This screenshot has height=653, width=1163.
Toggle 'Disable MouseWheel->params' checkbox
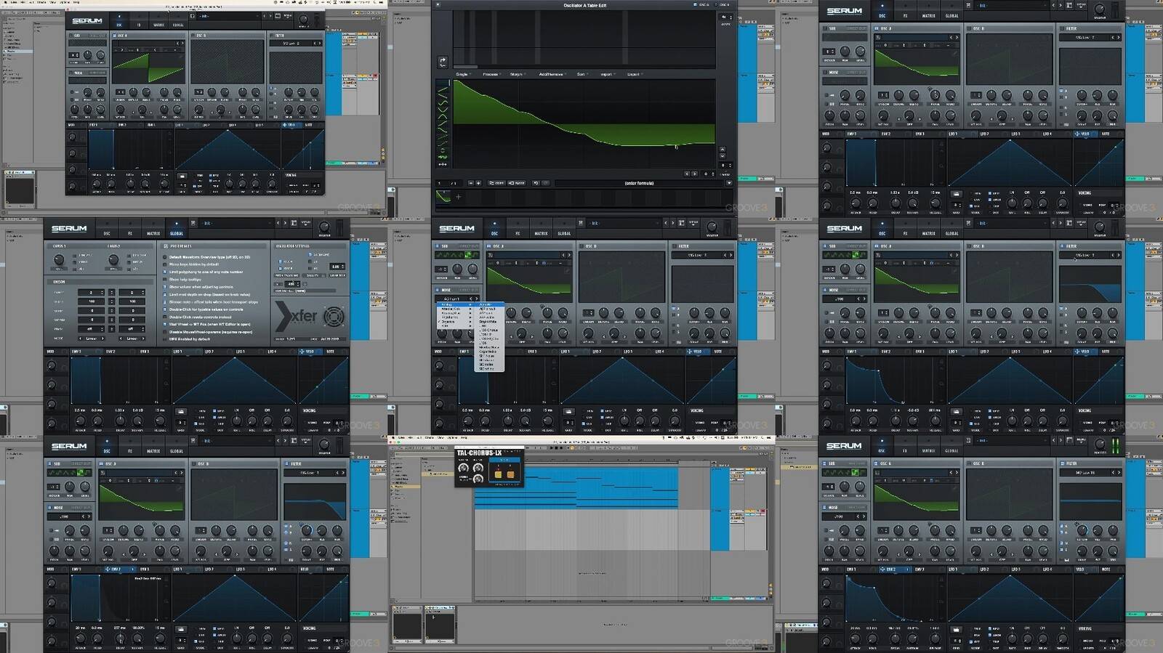click(164, 332)
